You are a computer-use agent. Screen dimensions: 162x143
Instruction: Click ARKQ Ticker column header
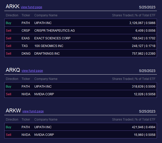coord(26,79)
